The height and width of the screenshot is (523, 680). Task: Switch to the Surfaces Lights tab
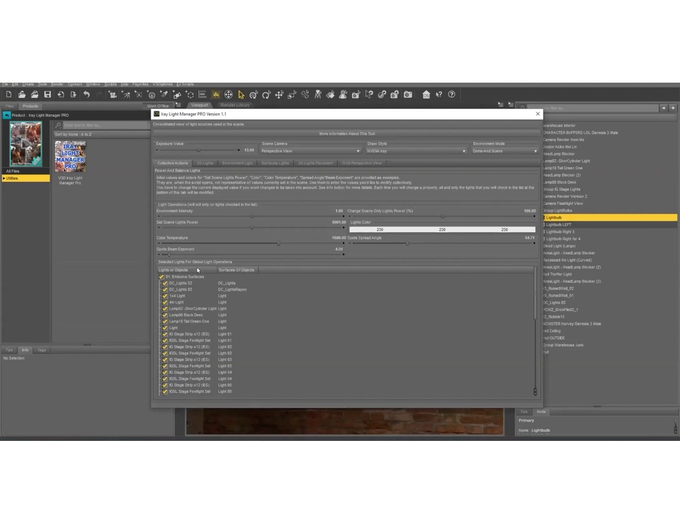point(275,163)
